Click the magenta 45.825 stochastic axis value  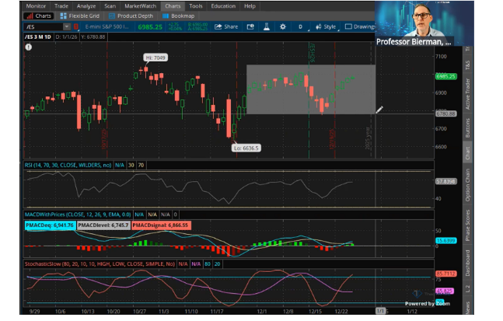click(444, 291)
